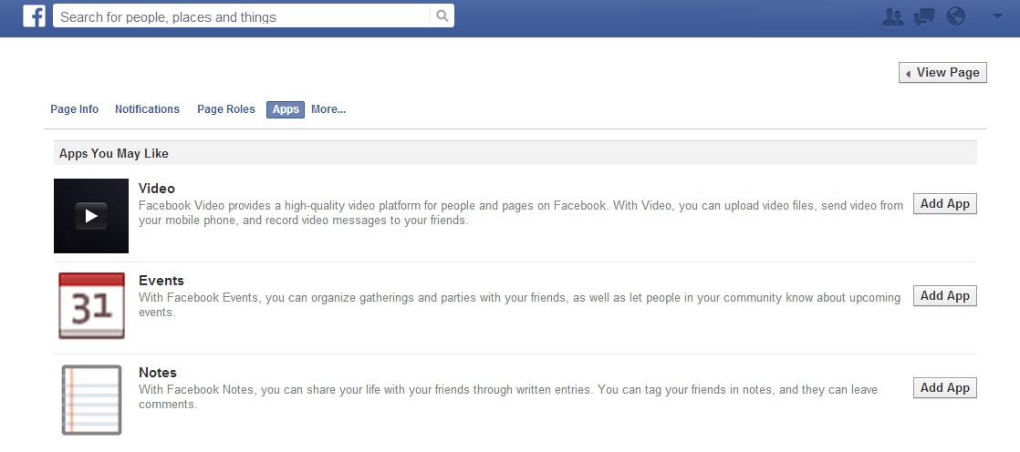Add the Video app

click(x=944, y=204)
